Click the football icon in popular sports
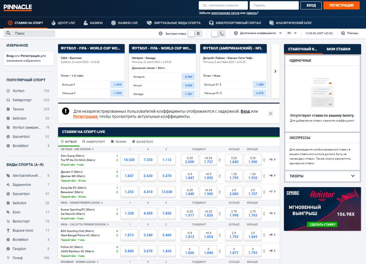 pyautogui.click(x=8, y=91)
